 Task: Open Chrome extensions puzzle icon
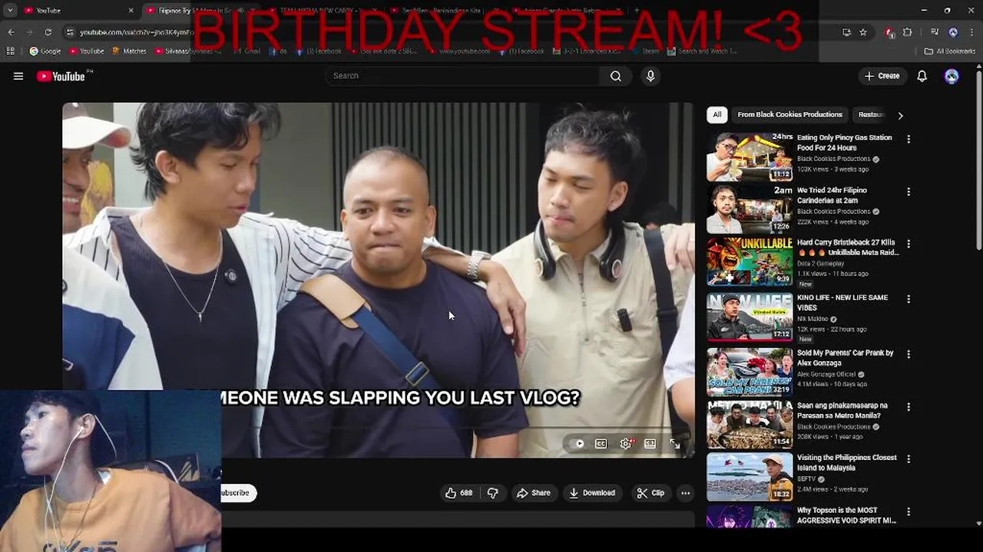(x=908, y=32)
